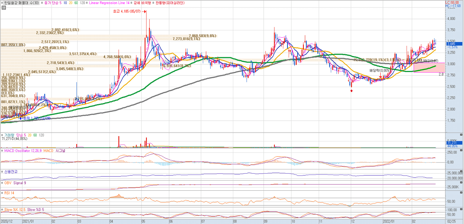Click the 최저 low price marker label
Screen dimensions: 464x224
[x=37, y=118]
